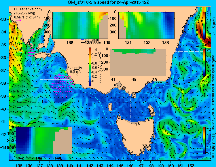Image resolution: width=216 pixels, height=167 pixels.
Task: Click the magenta HF radar legend arrow
Action: click(19, 20)
